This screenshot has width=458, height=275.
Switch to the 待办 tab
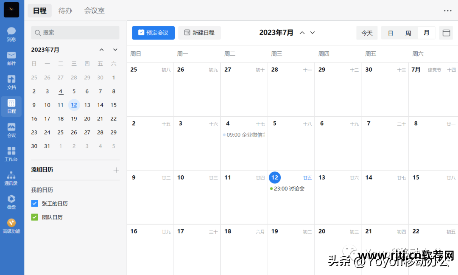click(x=65, y=10)
